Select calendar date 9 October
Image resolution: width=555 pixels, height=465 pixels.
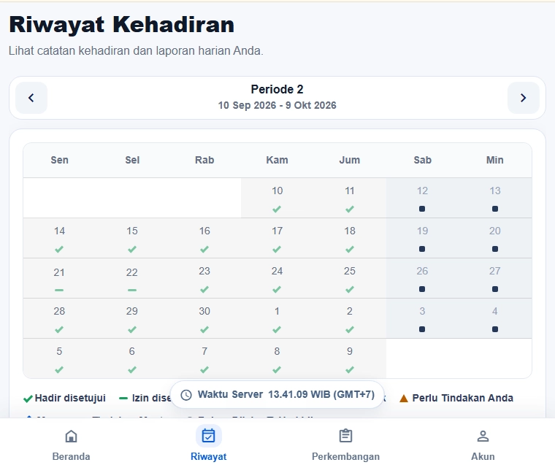(350, 358)
